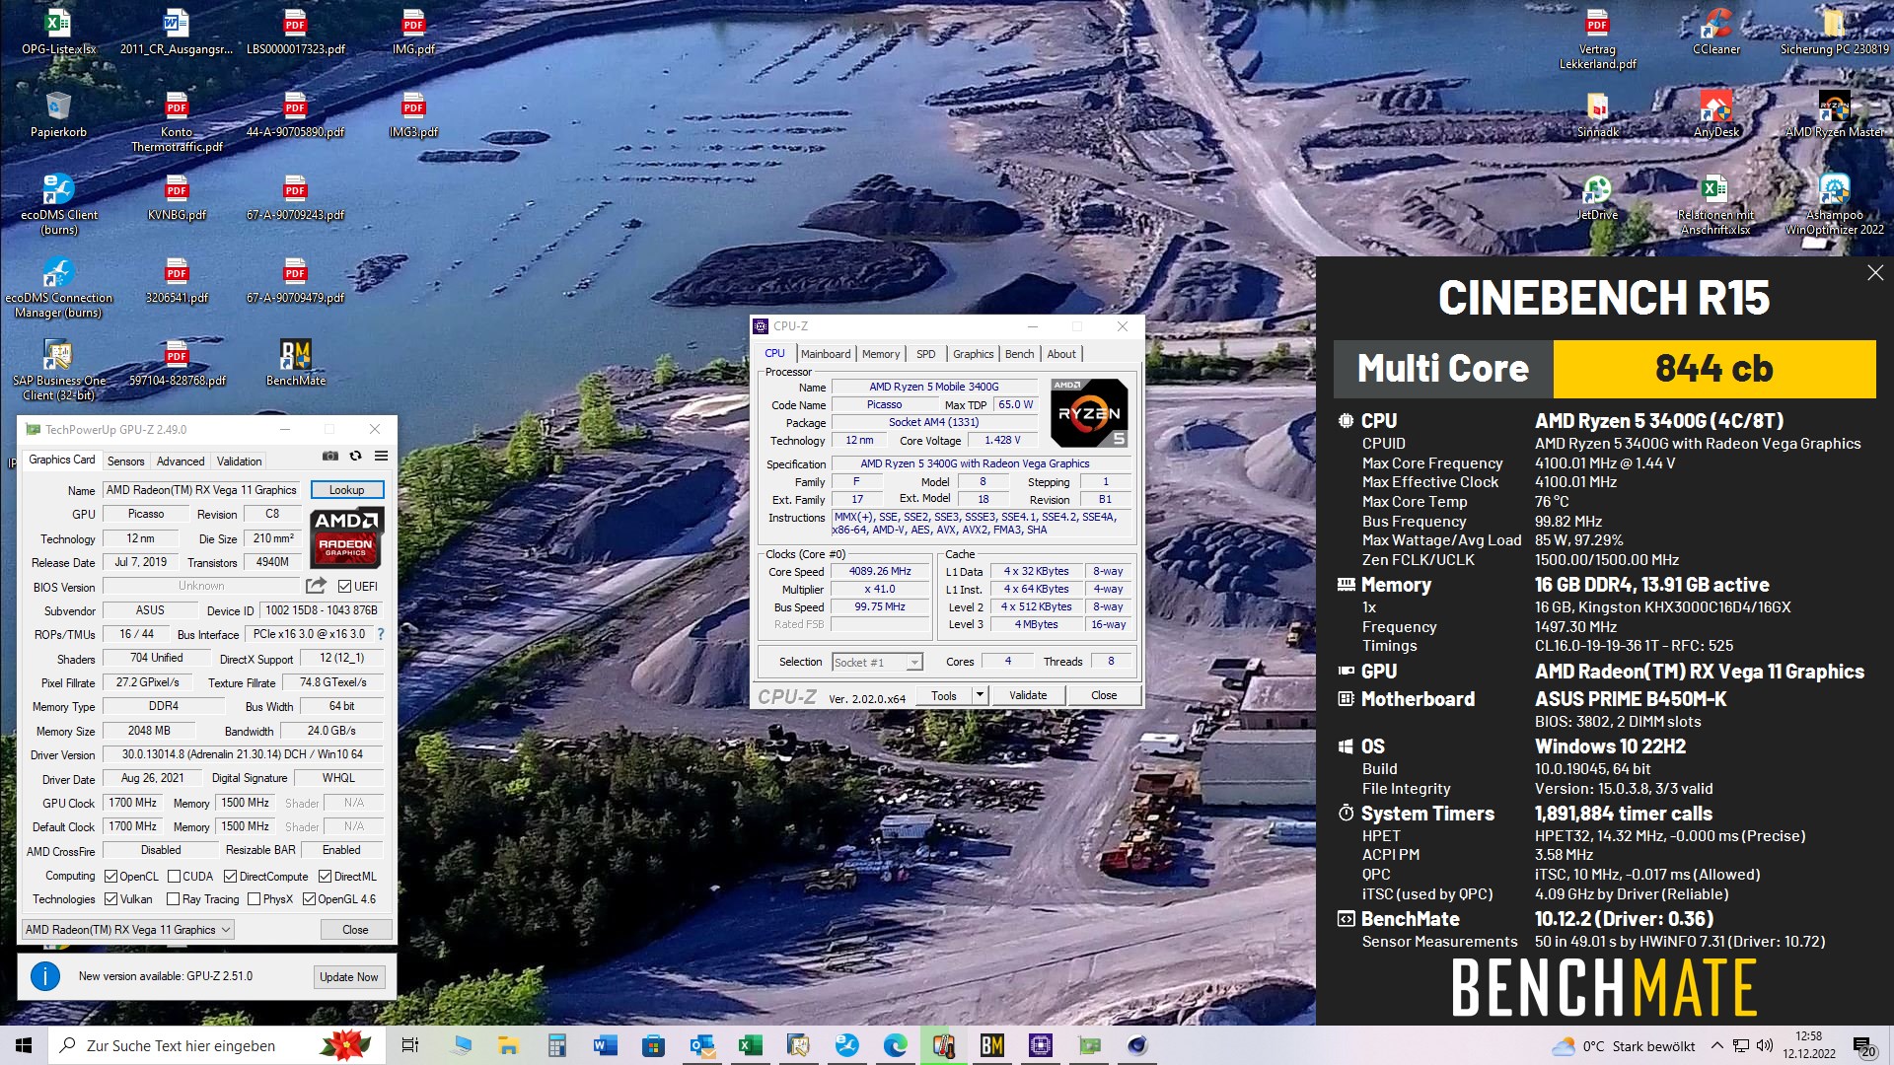This screenshot has height=1065, width=1894.
Task: Switch to Sensors tab in GPU-Z
Action: tap(125, 461)
